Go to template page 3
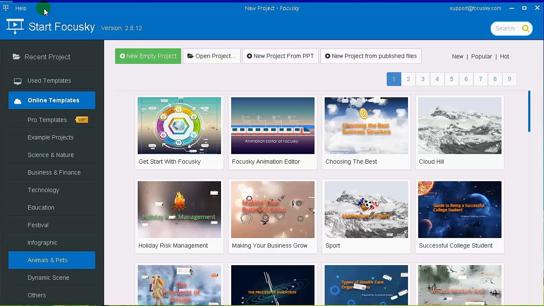The height and width of the screenshot is (306, 544). [423, 79]
